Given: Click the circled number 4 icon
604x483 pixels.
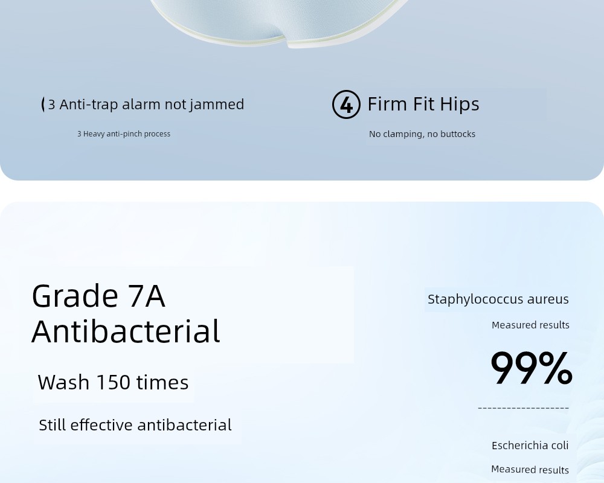Looking at the screenshot, I should 346,104.
